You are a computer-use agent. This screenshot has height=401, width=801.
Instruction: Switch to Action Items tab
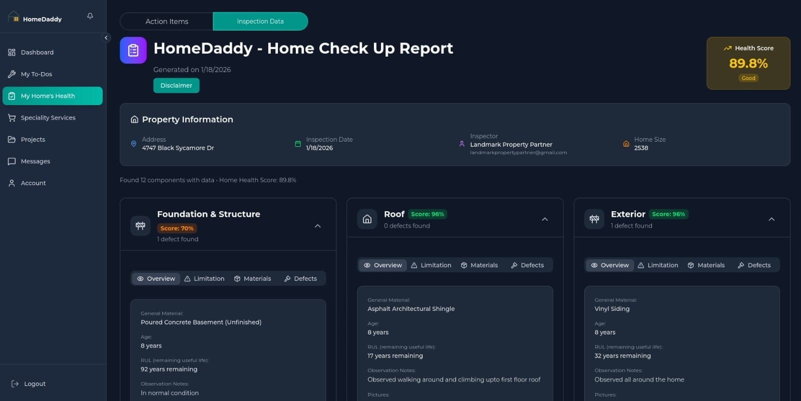167,22
